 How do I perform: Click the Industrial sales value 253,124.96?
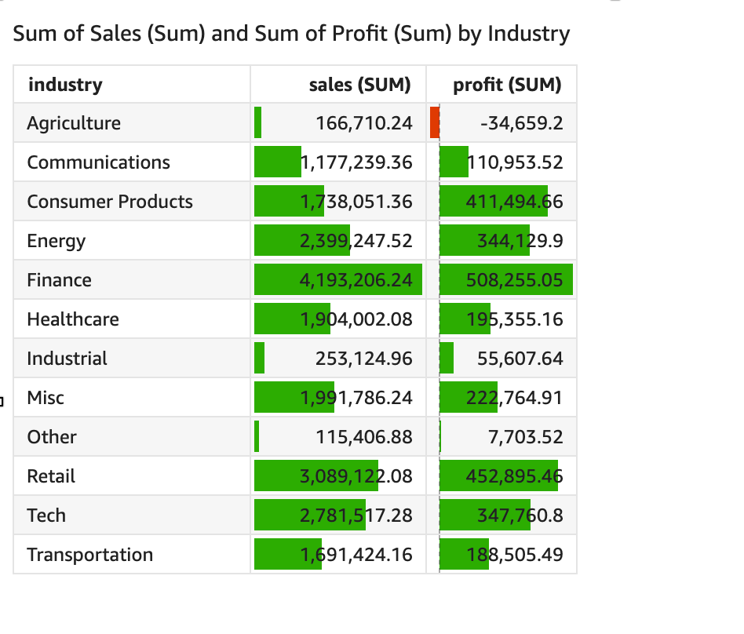click(x=363, y=359)
